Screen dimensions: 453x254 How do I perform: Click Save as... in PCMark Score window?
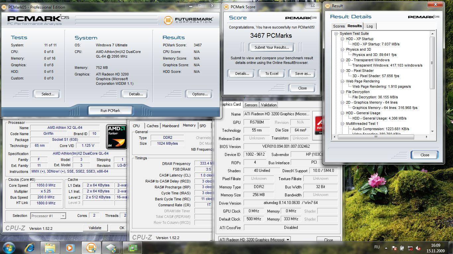coord(303,74)
